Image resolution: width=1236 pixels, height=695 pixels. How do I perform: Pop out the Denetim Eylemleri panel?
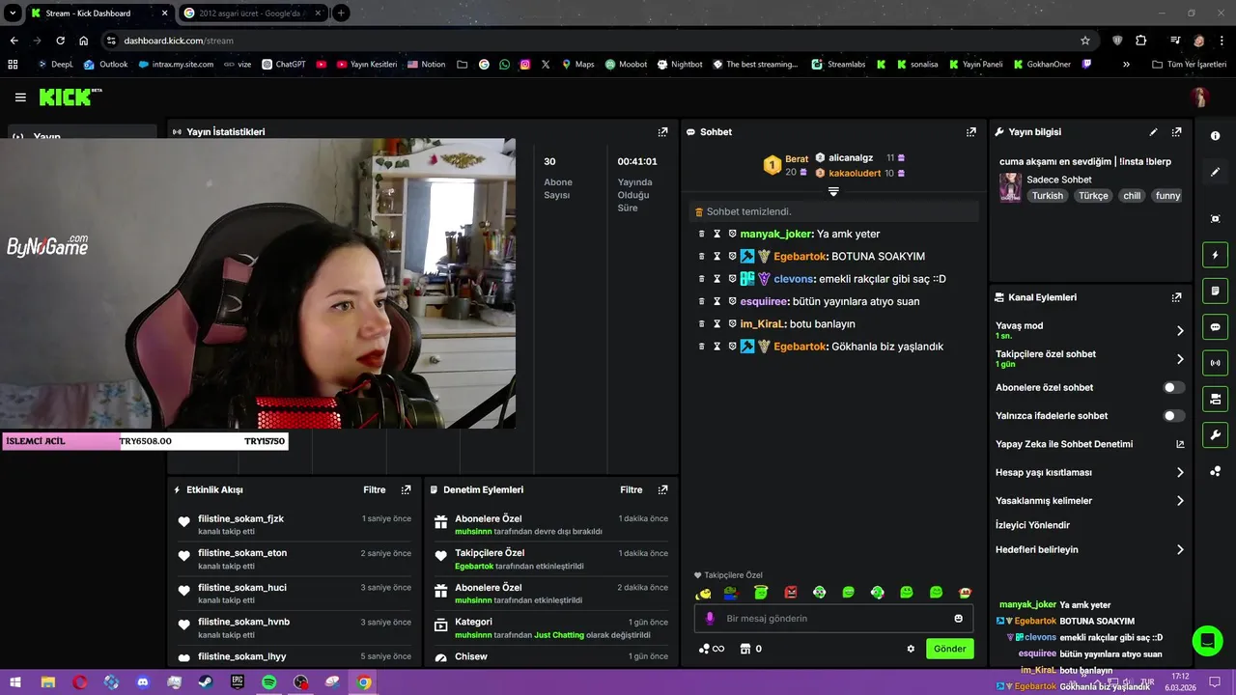point(662,490)
